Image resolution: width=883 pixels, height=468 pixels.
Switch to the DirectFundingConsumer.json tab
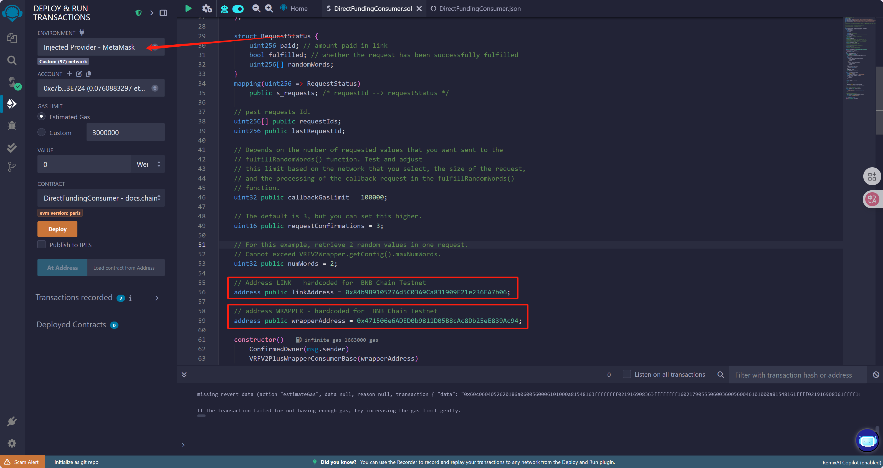coord(475,9)
